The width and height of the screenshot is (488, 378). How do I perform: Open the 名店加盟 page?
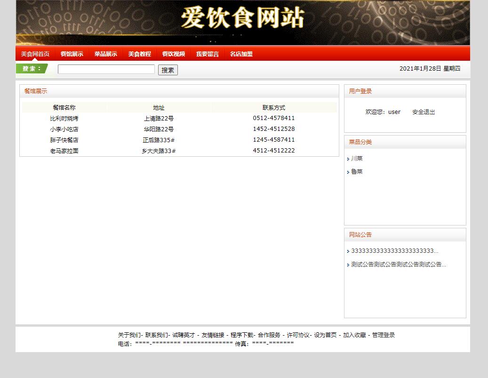point(240,54)
